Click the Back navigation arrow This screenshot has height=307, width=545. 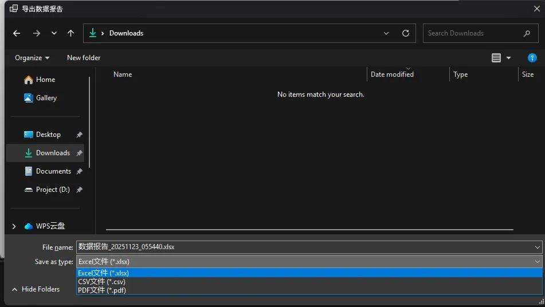point(17,33)
